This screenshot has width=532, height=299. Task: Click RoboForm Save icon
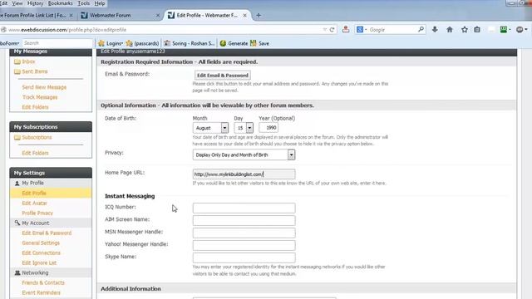[253, 43]
